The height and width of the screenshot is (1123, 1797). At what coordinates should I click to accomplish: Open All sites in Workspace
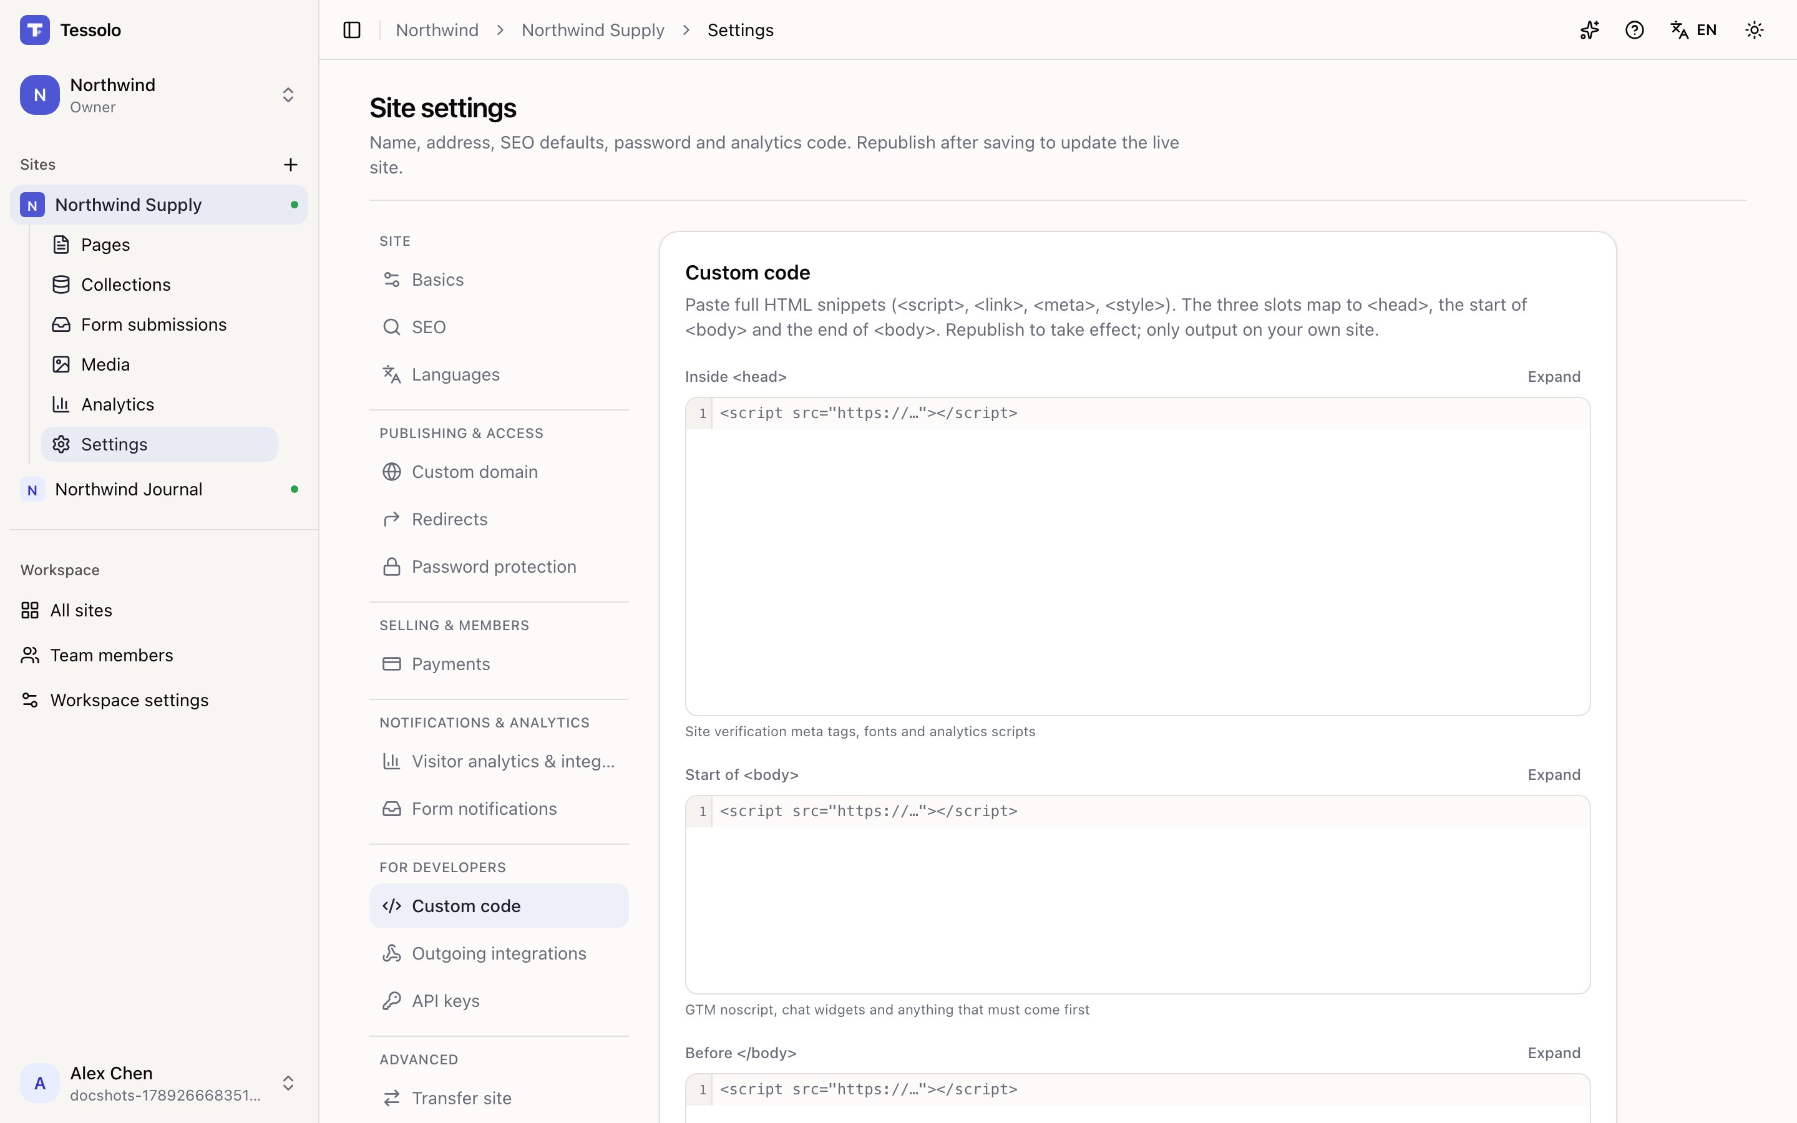[159, 611]
